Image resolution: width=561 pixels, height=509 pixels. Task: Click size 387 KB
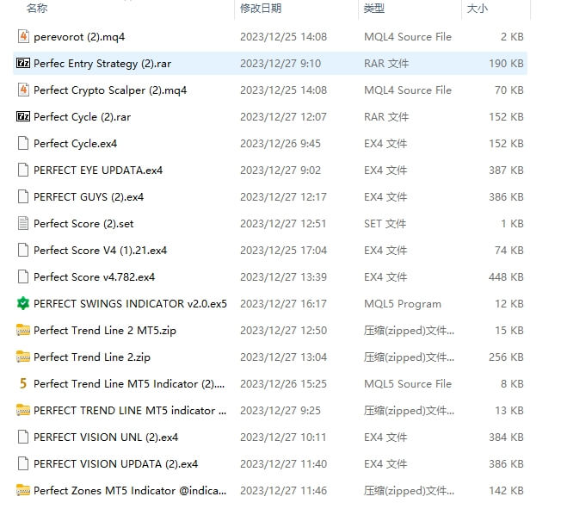pos(506,171)
